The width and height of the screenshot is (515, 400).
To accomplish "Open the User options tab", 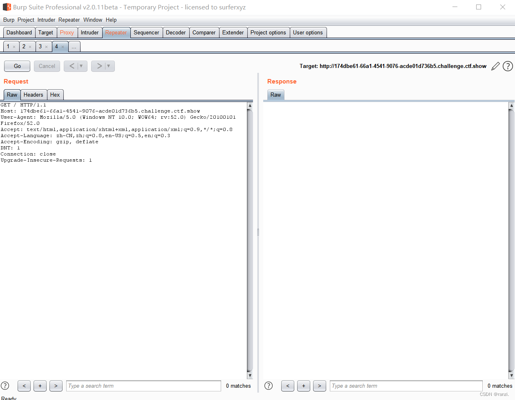I will 308,33.
